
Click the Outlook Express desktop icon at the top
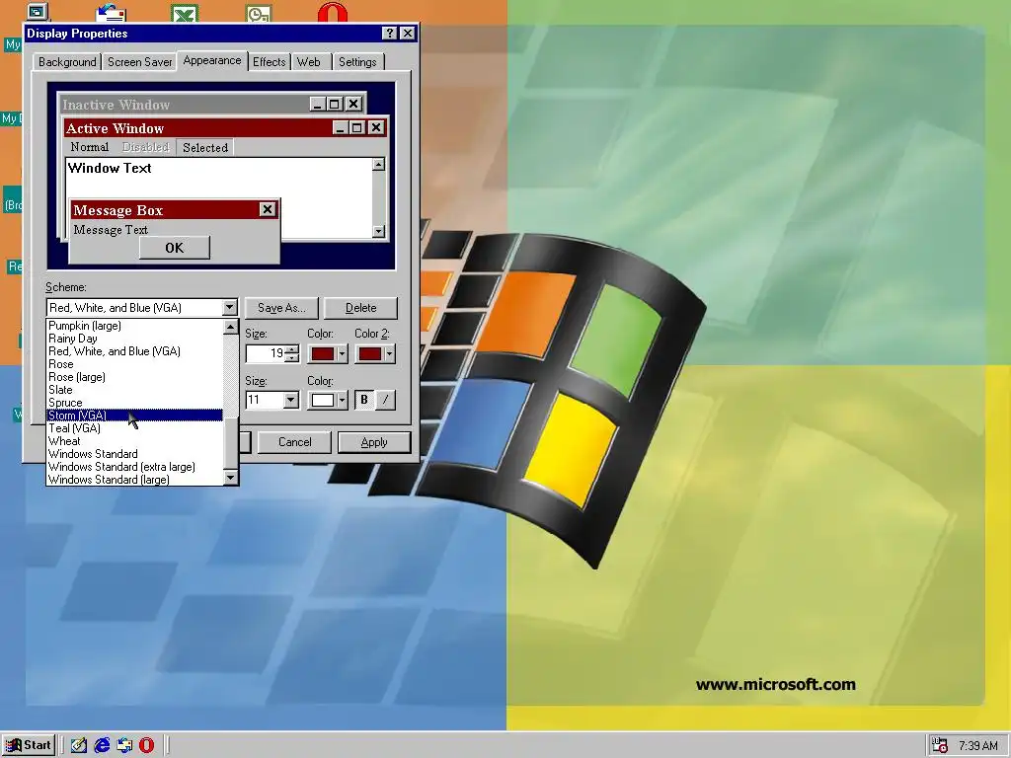tap(111, 13)
